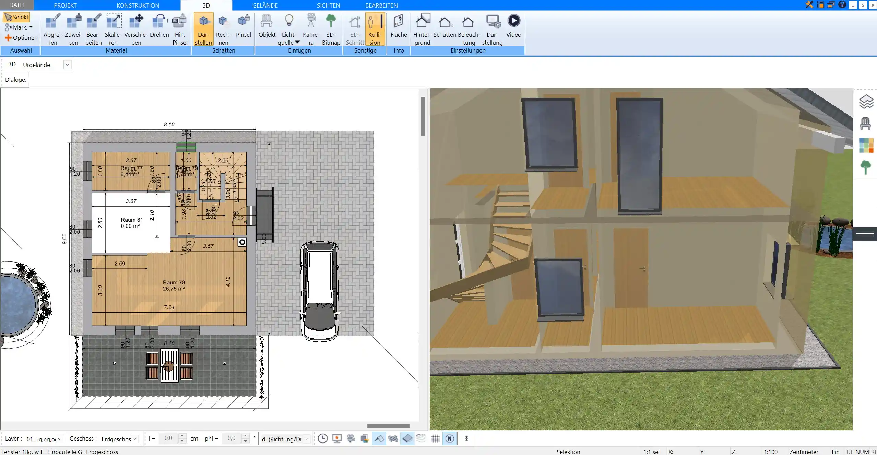The image size is (877, 455).
Task: Toggle roof visibility in bottom toolbar
Action: pyautogui.click(x=379, y=438)
